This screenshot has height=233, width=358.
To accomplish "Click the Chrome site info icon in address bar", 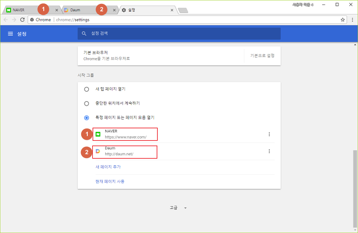I will tap(32, 20).
